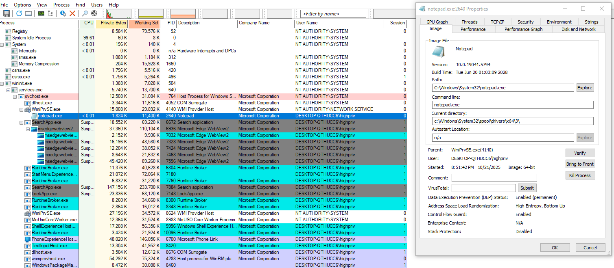Image resolution: width=614 pixels, height=268 pixels.
Task: Open System Information via green monitor icon
Action: pyautogui.click(x=41, y=13)
